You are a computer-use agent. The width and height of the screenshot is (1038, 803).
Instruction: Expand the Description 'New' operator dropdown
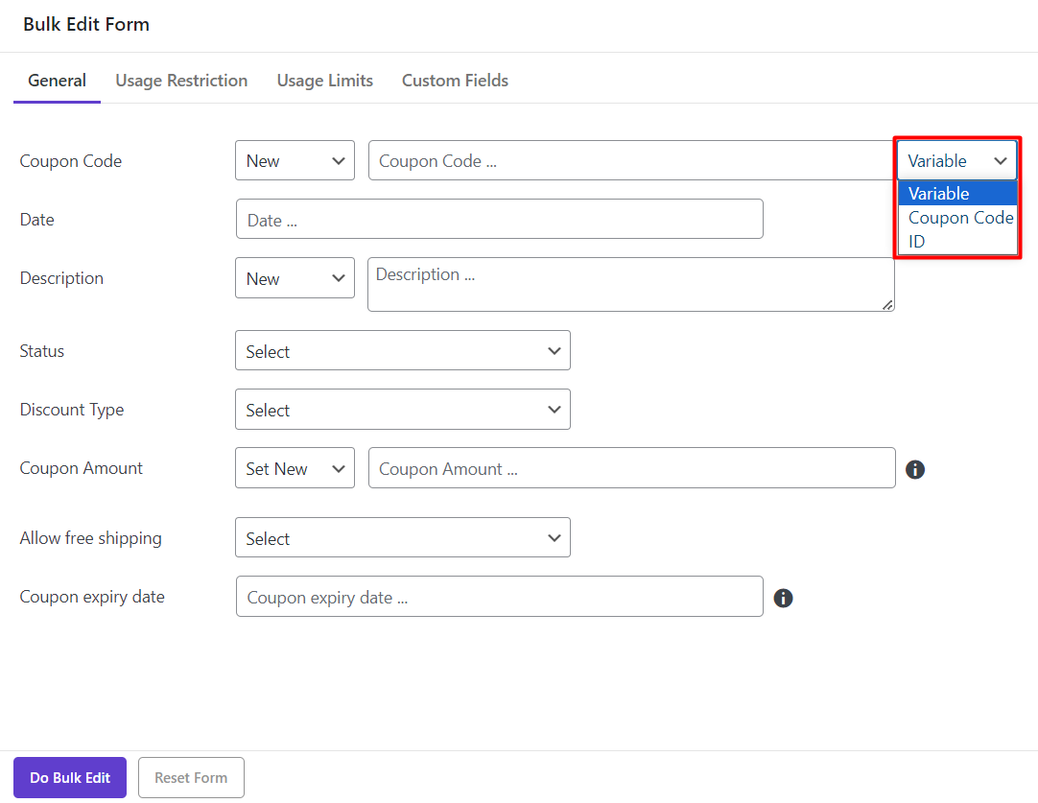295,278
